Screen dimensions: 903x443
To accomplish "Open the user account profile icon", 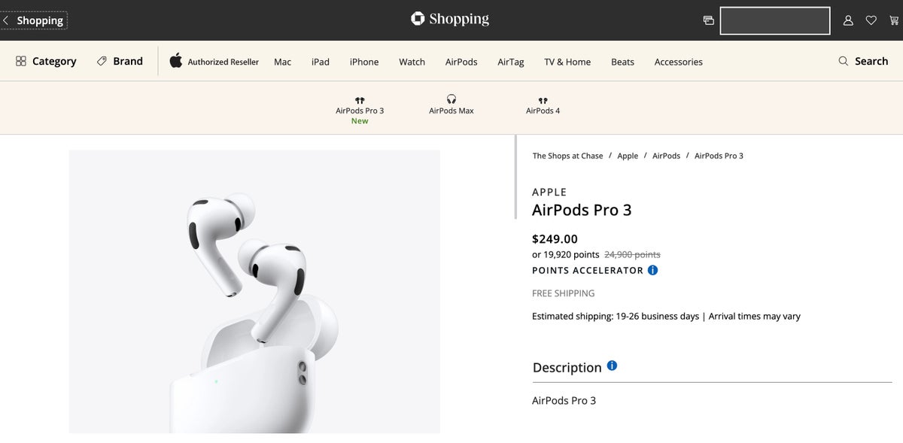I will pyautogui.click(x=848, y=20).
